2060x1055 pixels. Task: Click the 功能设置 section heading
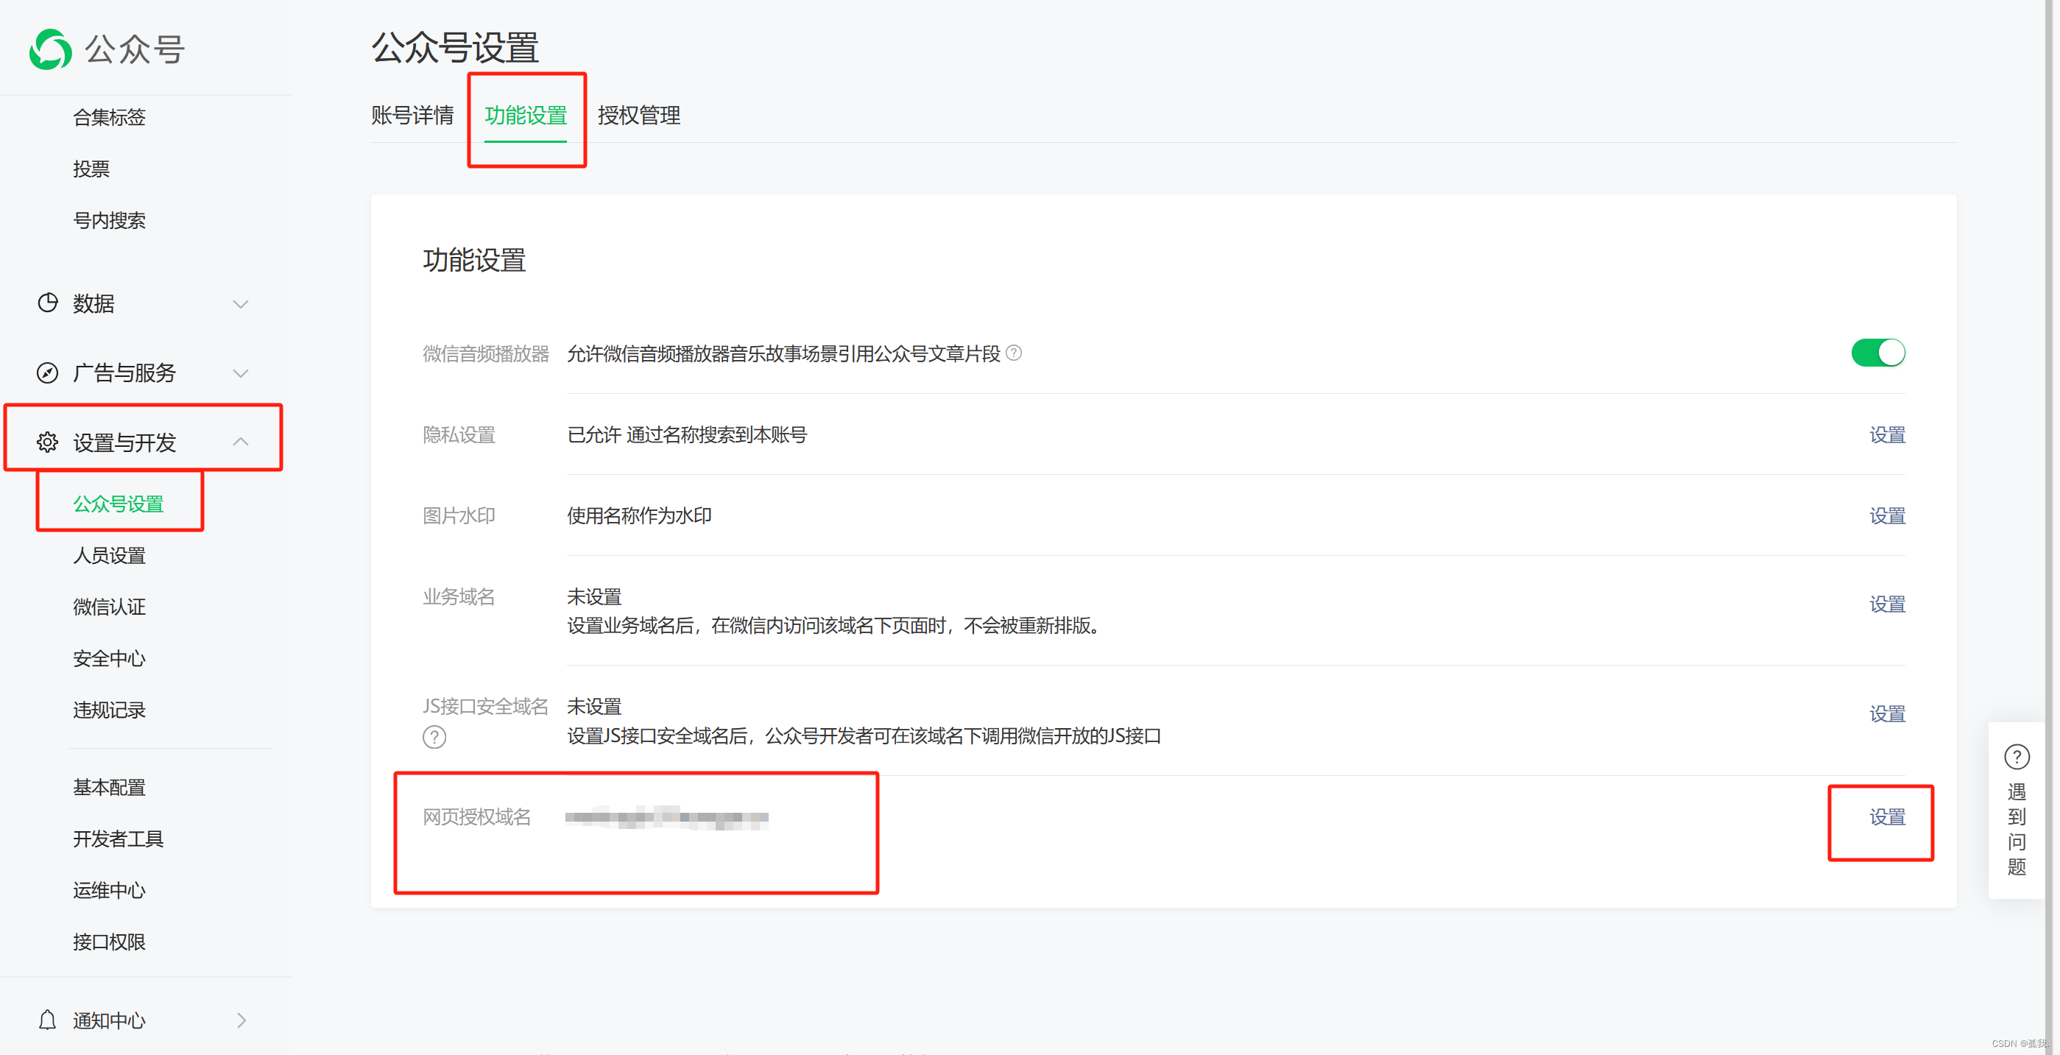pos(474,260)
